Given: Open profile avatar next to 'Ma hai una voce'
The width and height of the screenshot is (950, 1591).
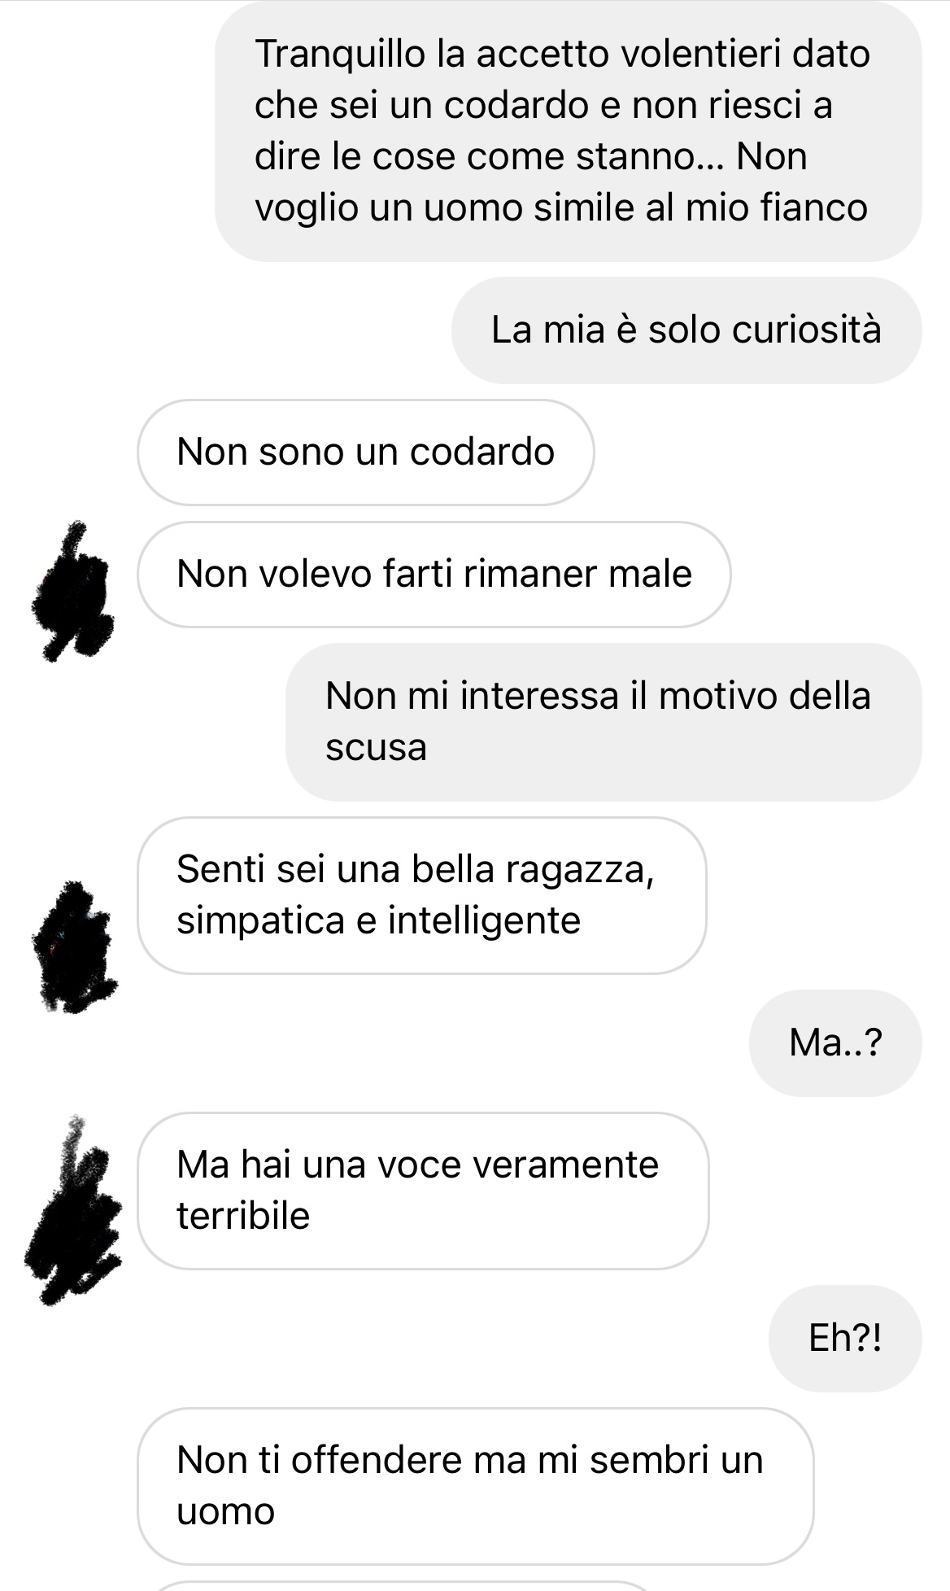Looking at the screenshot, I should tap(73, 1210).
